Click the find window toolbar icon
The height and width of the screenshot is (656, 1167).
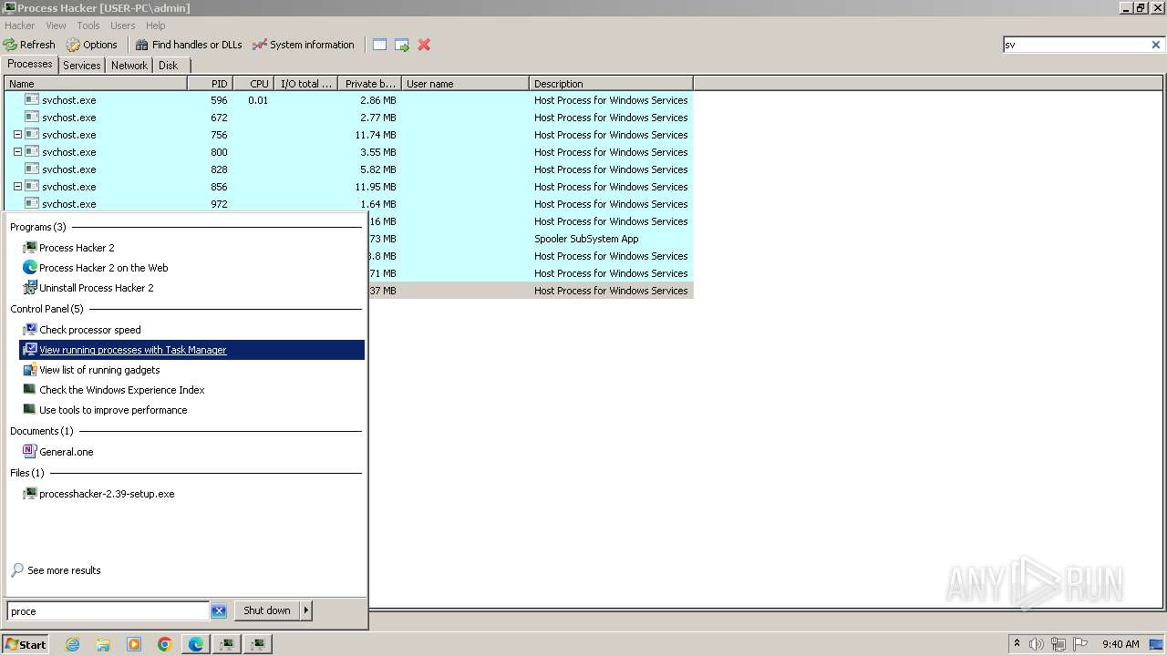[380, 45]
